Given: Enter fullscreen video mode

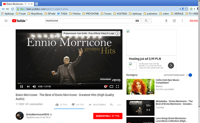Looking at the screenshot, I should pos(117,87).
